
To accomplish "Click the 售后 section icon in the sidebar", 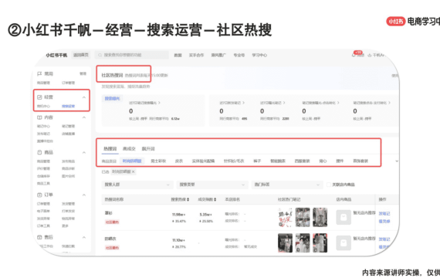I will pos(39,237).
